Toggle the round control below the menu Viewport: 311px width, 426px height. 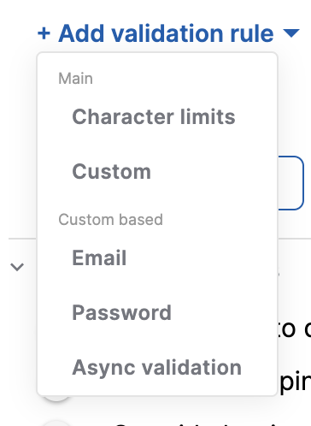click(x=56, y=398)
